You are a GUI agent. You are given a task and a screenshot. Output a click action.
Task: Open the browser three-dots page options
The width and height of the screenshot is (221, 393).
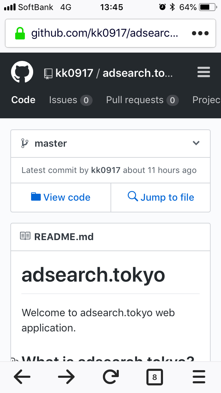pyautogui.click(x=200, y=34)
